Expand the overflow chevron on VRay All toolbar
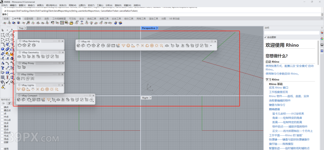This screenshot has height=150, width=324. [211, 46]
